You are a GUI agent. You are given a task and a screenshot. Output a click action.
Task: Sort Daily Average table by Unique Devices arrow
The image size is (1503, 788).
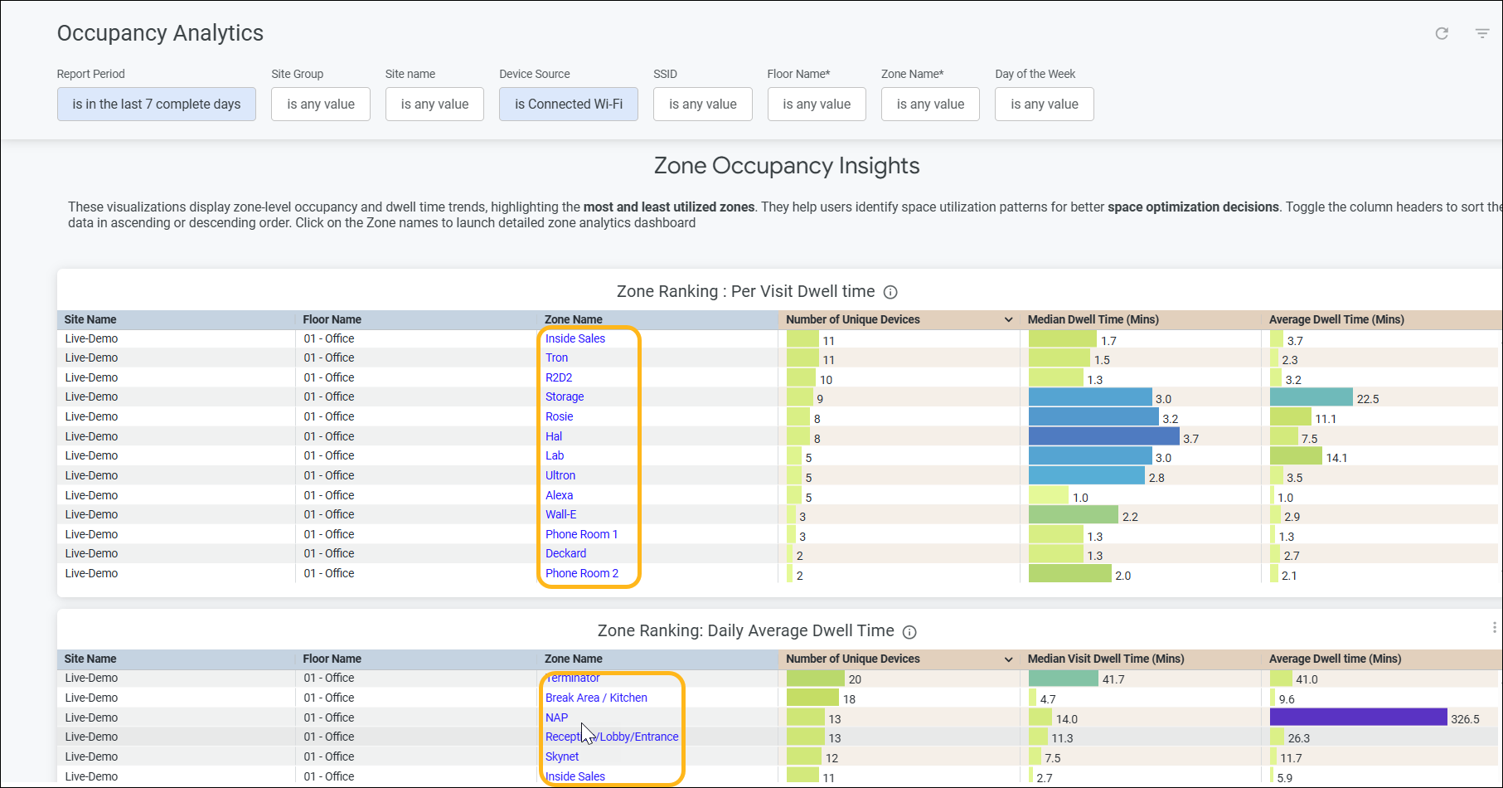pyautogui.click(x=1008, y=659)
